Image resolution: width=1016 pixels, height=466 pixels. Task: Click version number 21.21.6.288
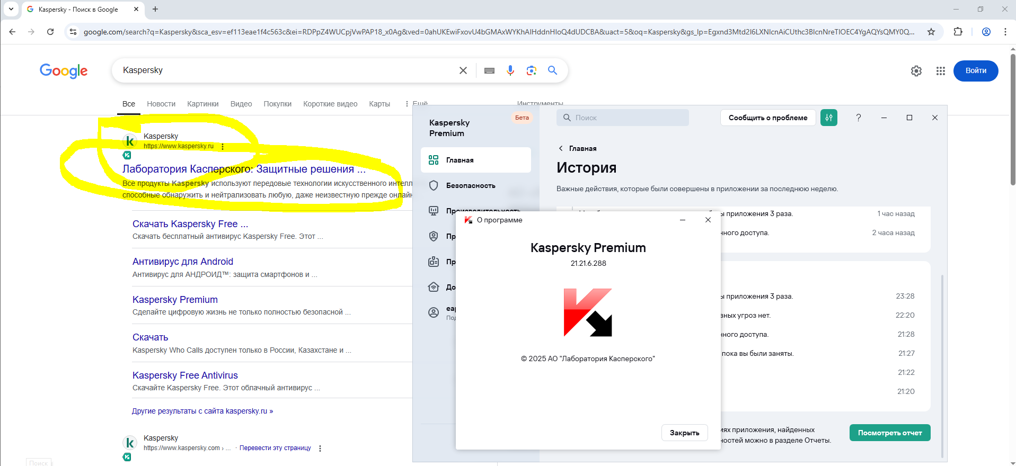point(588,263)
